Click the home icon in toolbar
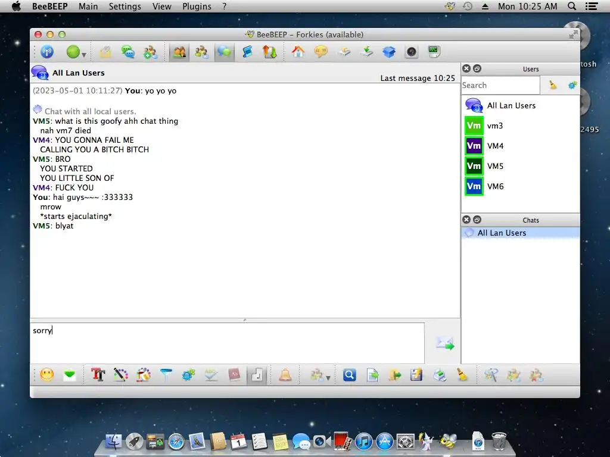 point(298,52)
